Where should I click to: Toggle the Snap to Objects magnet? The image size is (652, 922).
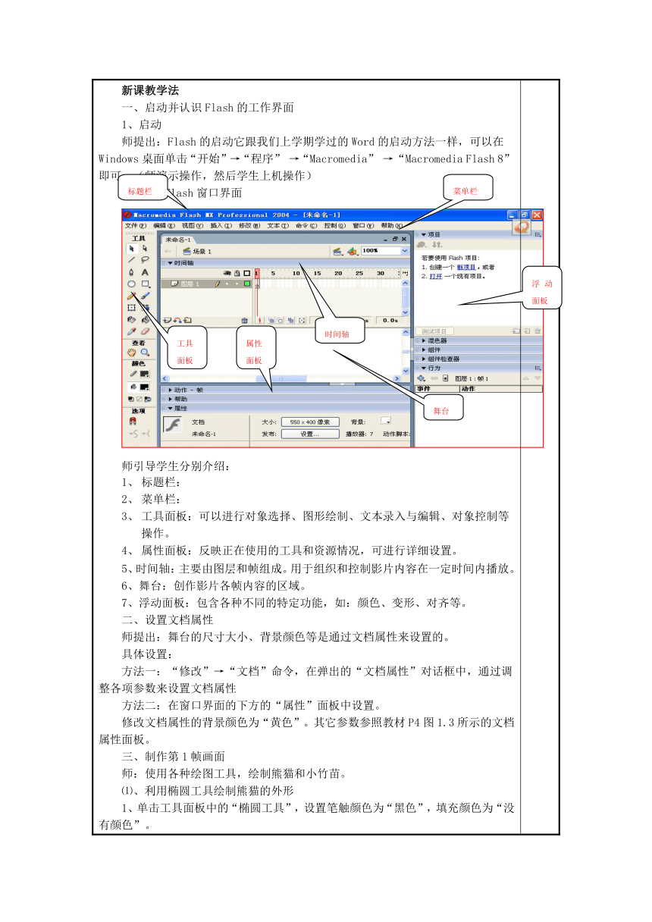[133, 421]
